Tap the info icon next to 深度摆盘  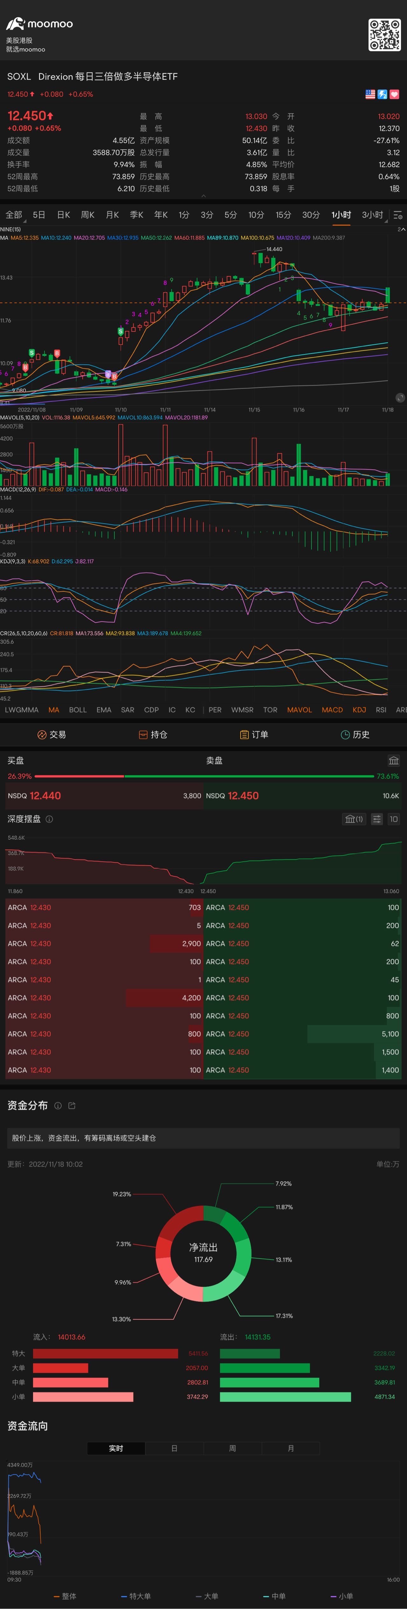(49, 819)
